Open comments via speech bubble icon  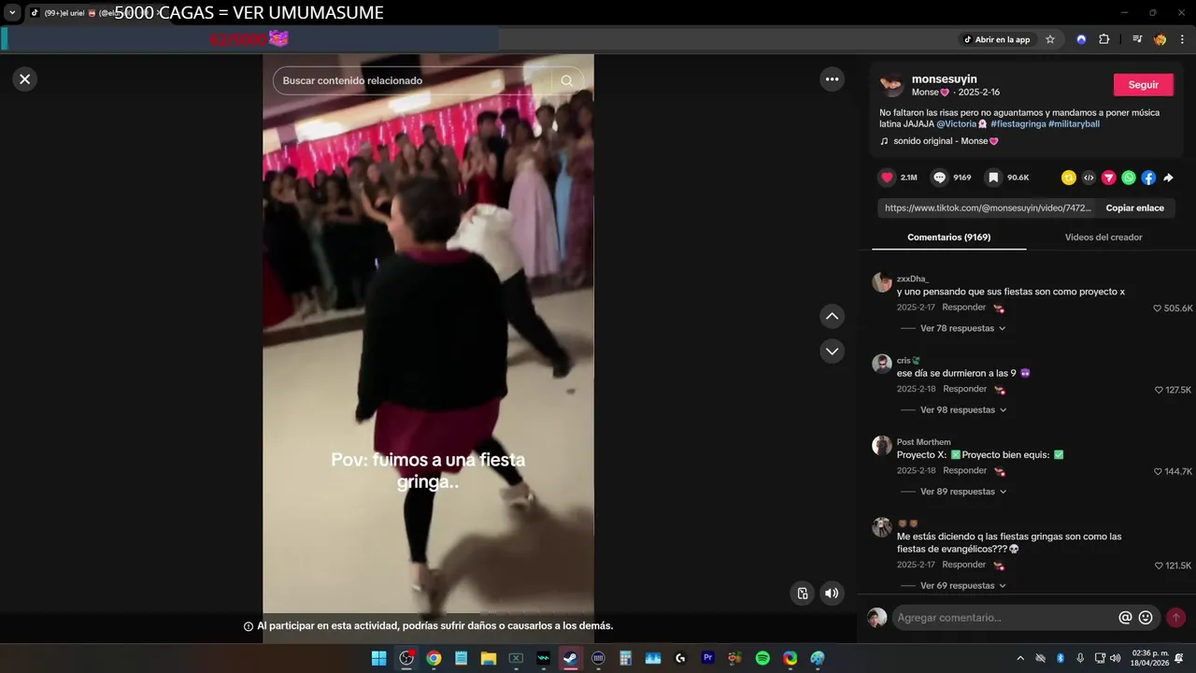click(940, 178)
